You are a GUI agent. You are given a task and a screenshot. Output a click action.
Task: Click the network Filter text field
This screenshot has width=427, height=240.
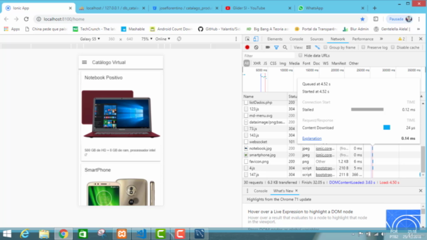click(x=268, y=55)
